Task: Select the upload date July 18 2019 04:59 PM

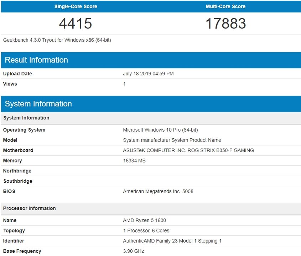Action: point(148,74)
